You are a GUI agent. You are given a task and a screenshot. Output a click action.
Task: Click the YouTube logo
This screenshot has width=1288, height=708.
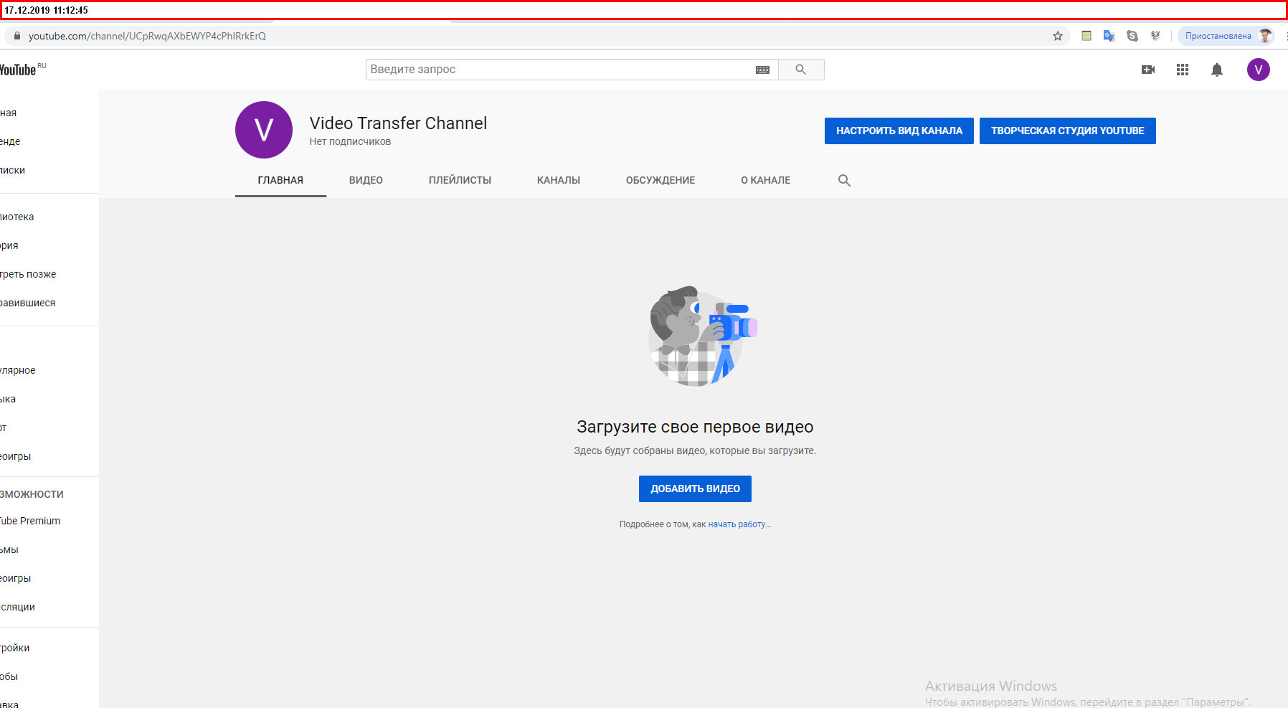click(19, 70)
